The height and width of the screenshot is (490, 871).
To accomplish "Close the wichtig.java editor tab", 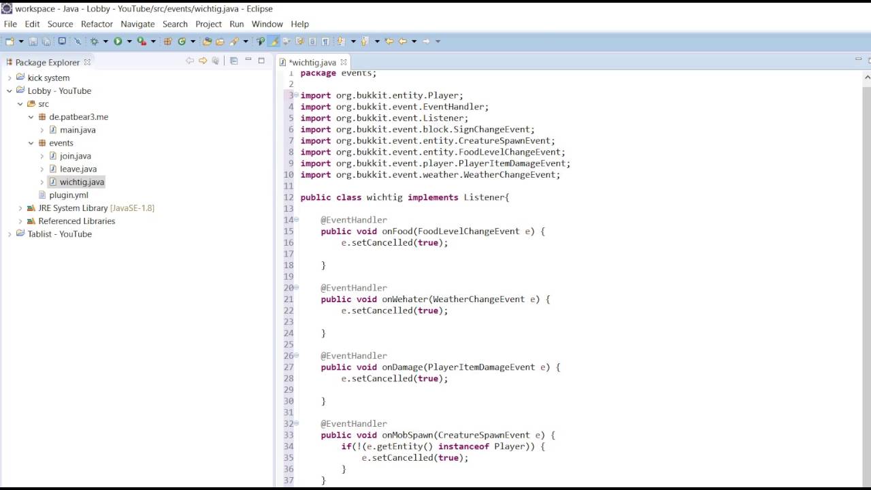I will click(344, 62).
